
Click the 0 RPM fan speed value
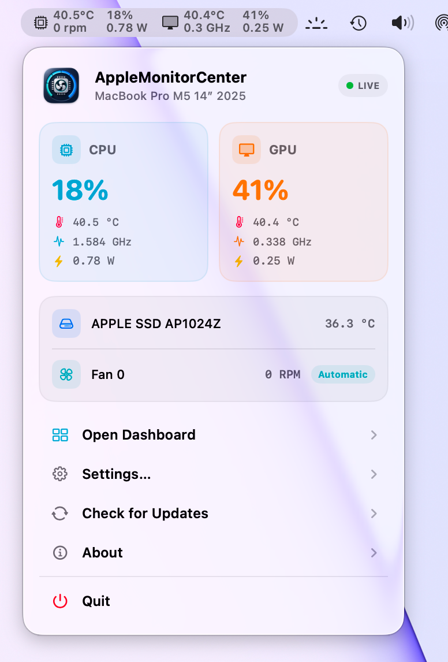tap(283, 374)
